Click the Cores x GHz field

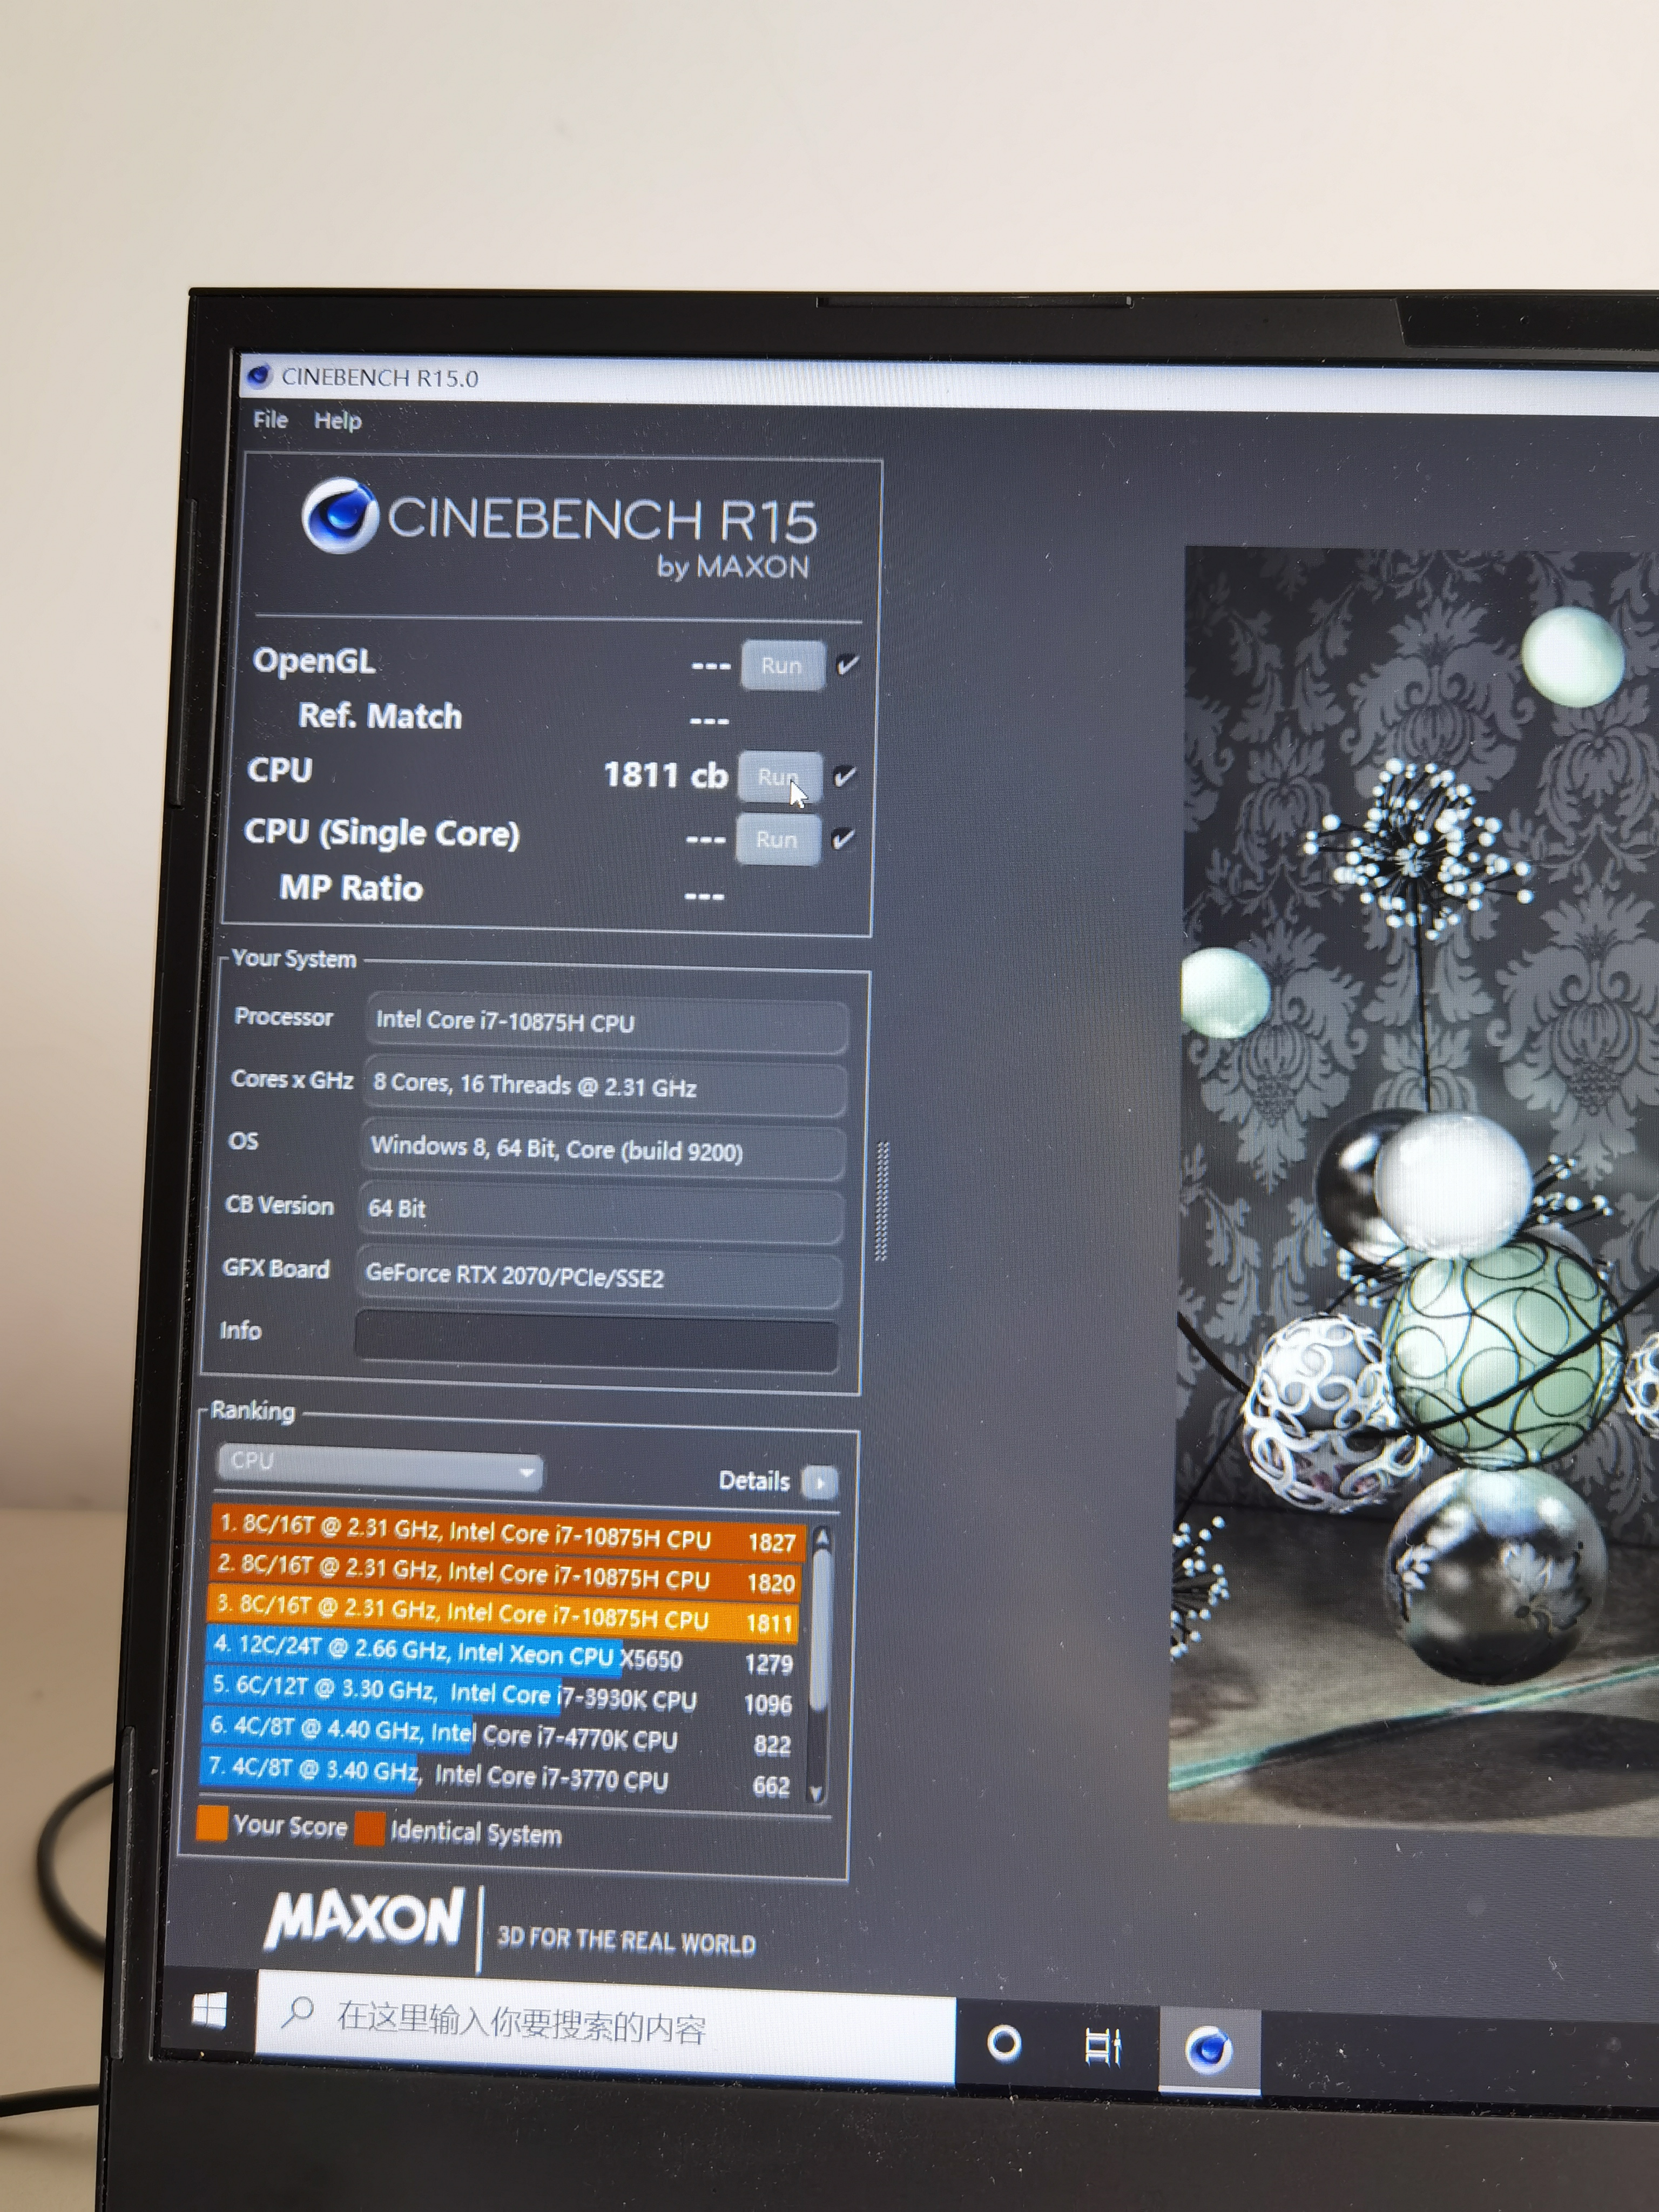[x=605, y=1086]
